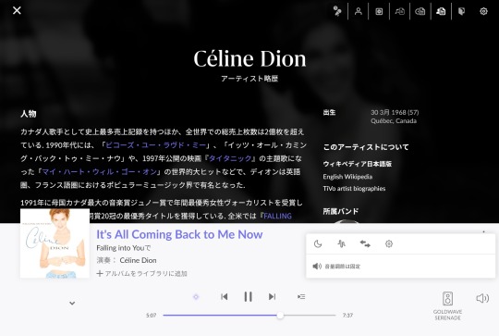Select TiVo artist biographies source
Screen dimensions: 499x336
point(354,189)
